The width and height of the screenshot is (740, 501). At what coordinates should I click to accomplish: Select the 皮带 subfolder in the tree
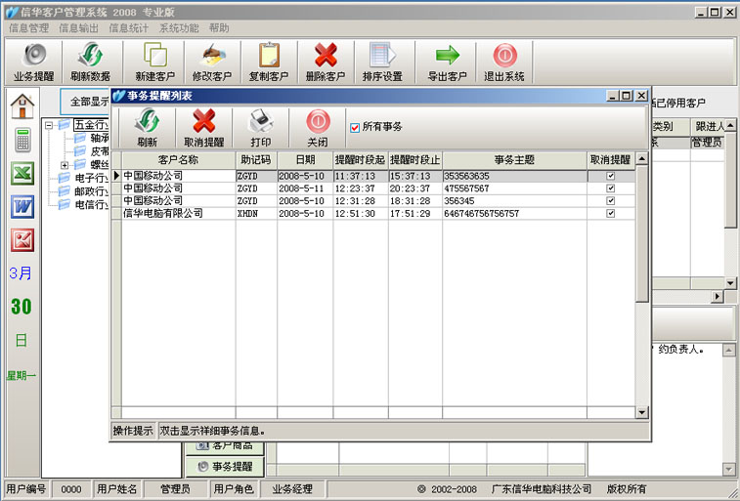point(92,151)
